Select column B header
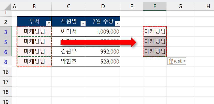 pyautogui.click(x=34, y=6)
